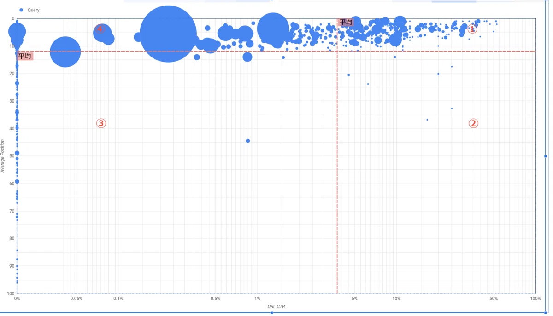
Task: Select the largest bubble in the chart
Action: [x=168, y=34]
